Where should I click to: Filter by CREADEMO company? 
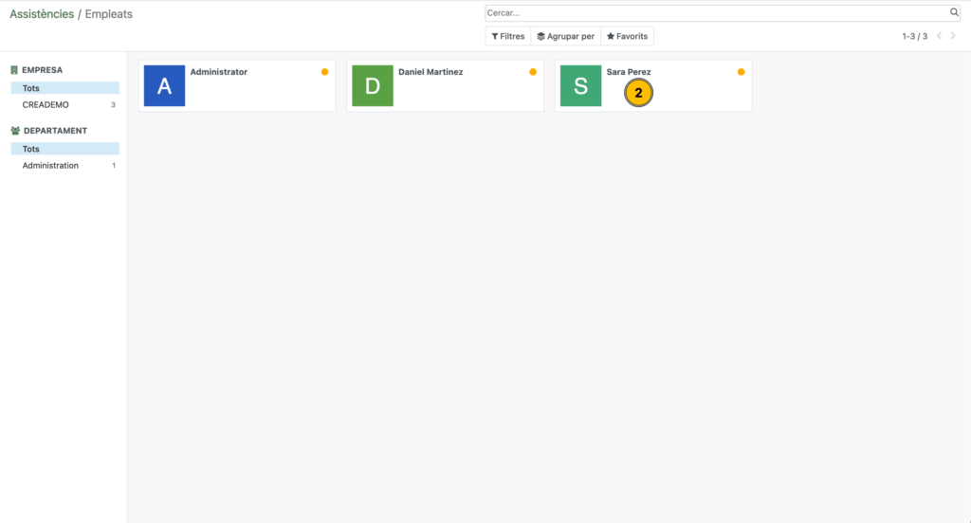pos(46,105)
